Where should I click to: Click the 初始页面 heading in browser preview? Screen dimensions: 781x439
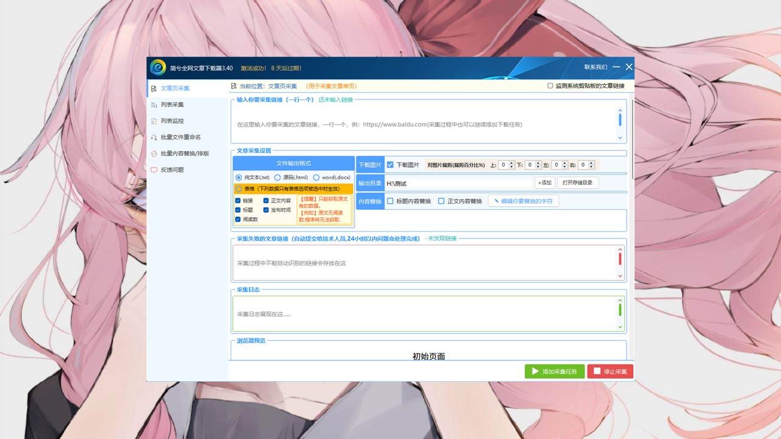coord(429,356)
